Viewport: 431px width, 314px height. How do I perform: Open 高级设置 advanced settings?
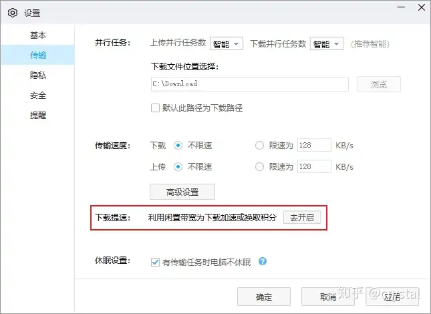[x=182, y=192]
